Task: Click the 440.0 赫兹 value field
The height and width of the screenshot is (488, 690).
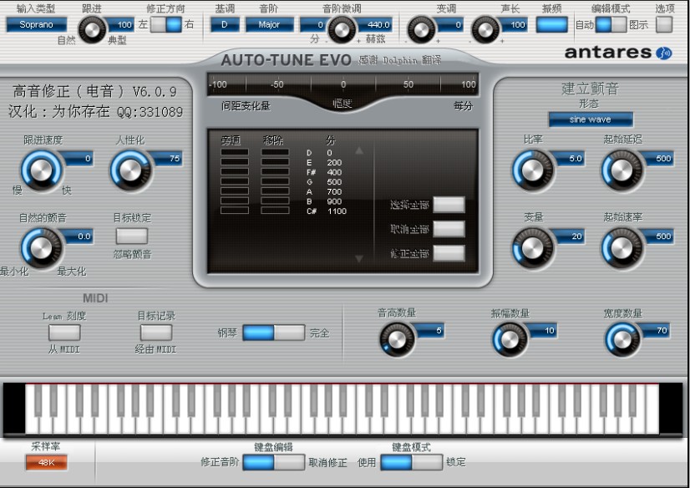Action: coord(374,24)
